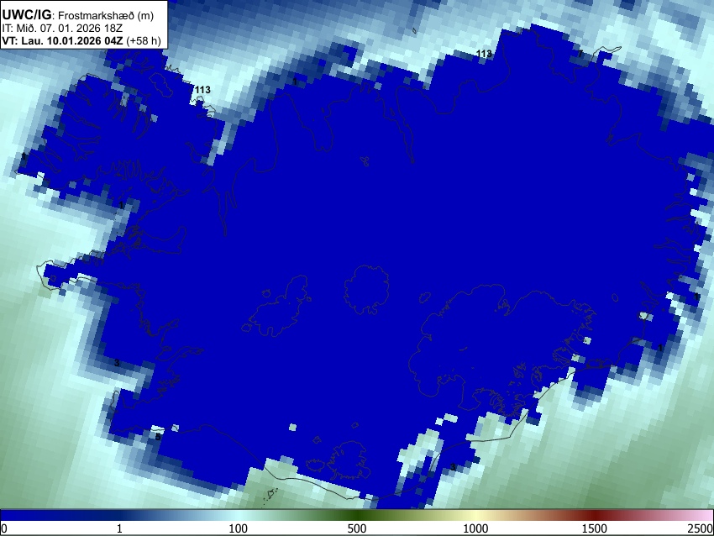Click the 2500 label on the color scale
714x536 pixels.
coord(701,528)
